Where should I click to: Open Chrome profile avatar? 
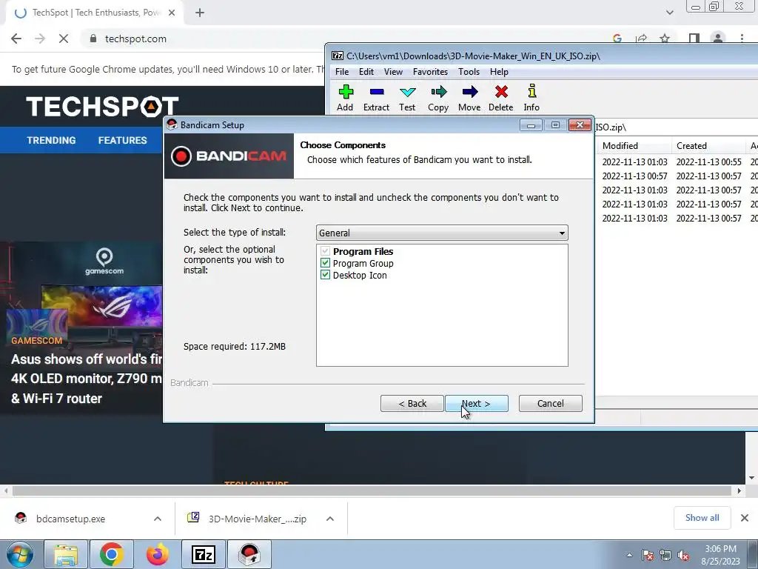pyautogui.click(x=718, y=39)
